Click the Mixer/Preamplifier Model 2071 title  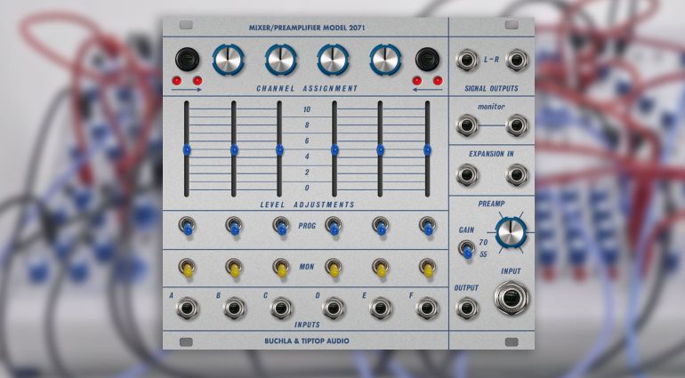pyautogui.click(x=307, y=28)
